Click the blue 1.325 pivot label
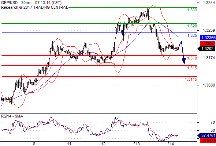 coord(192,35)
